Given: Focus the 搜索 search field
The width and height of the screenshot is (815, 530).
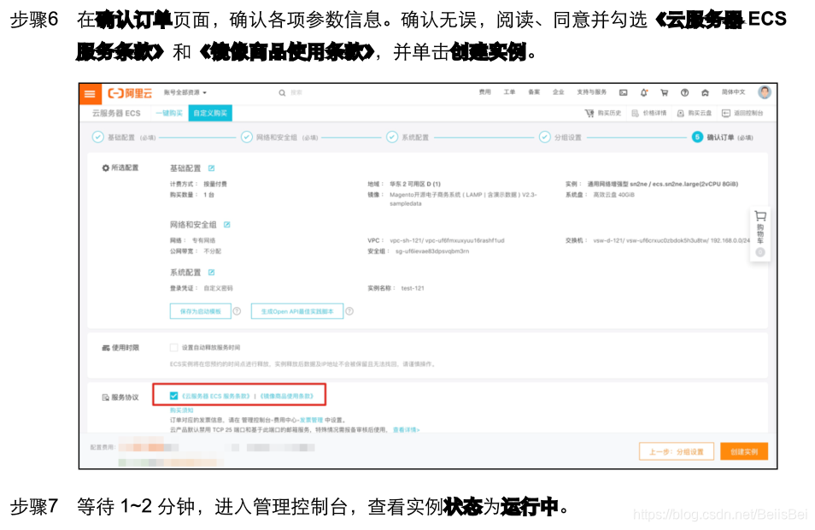Looking at the screenshot, I should point(296,92).
